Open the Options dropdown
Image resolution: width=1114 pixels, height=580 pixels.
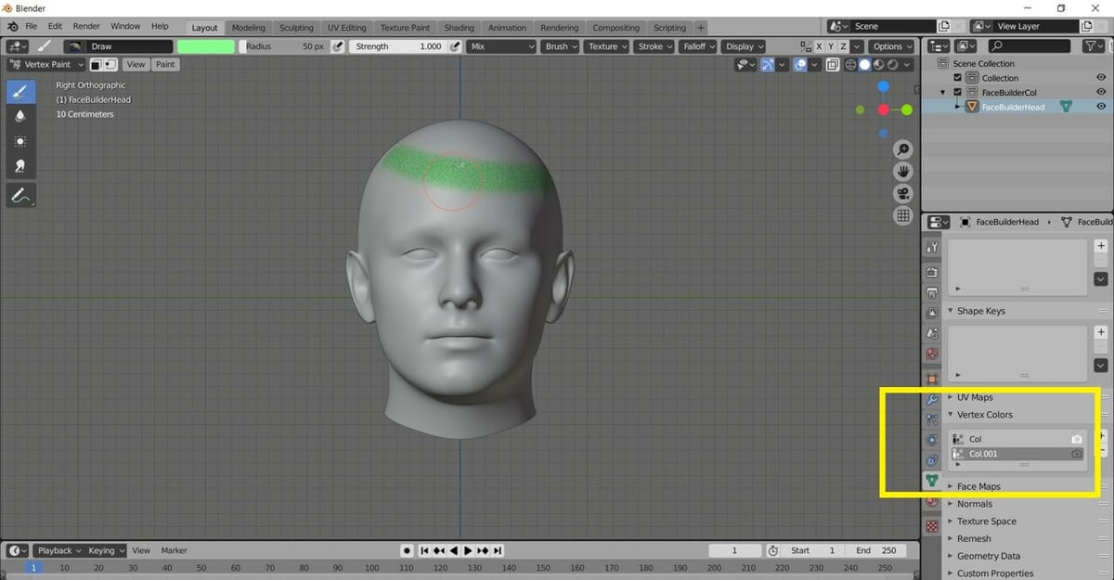(x=891, y=45)
